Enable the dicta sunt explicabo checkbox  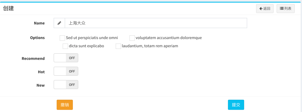coord(65,46)
